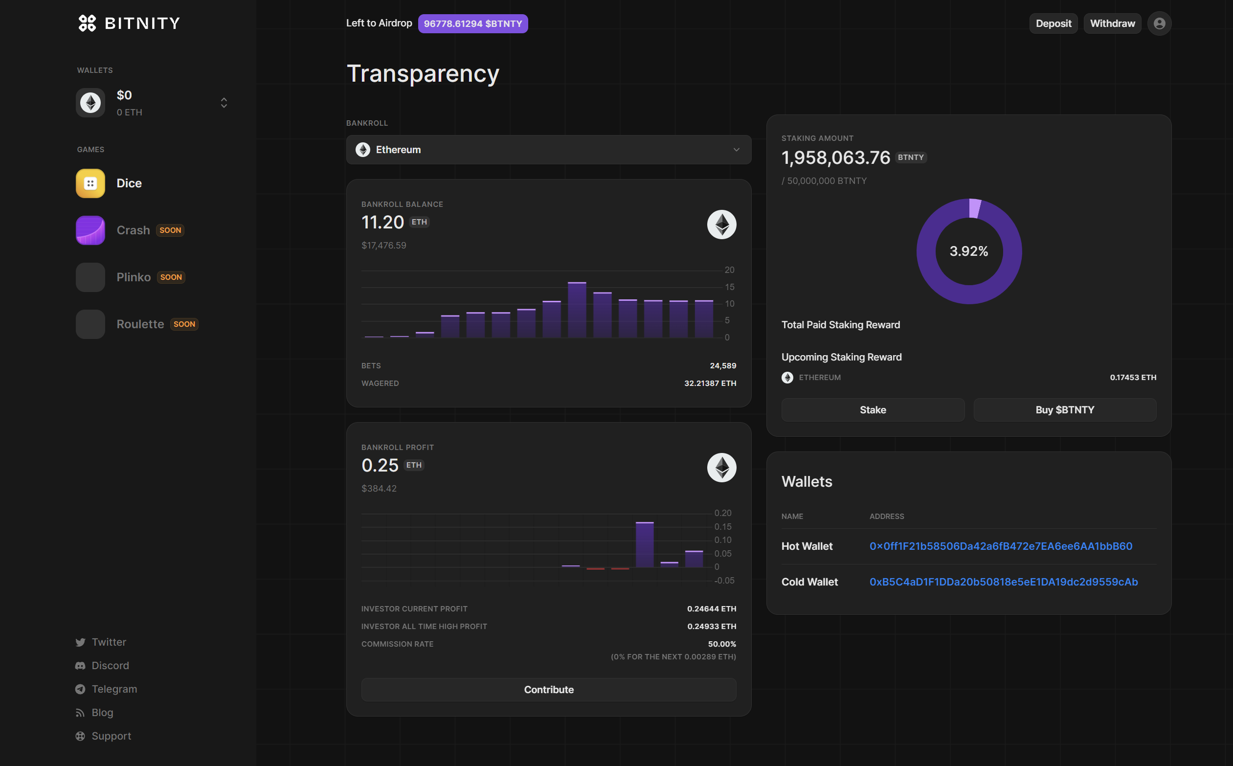The width and height of the screenshot is (1233, 766).
Task: Click the tallest bar in Bankroll Balance chart
Action: pyautogui.click(x=577, y=310)
